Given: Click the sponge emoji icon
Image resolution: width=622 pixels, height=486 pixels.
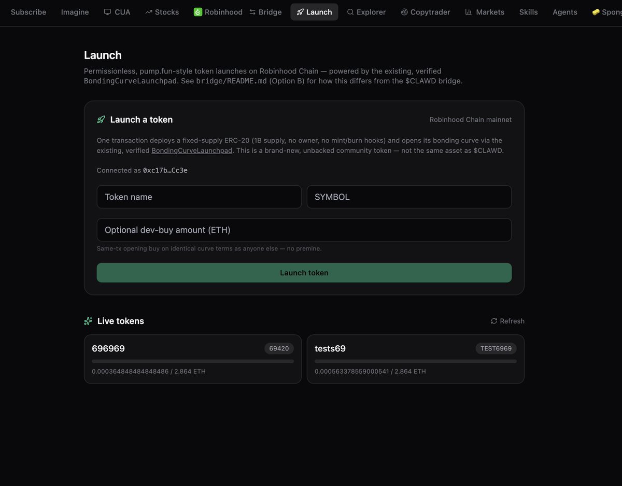Looking at the screenshot, I should (596, 12).
